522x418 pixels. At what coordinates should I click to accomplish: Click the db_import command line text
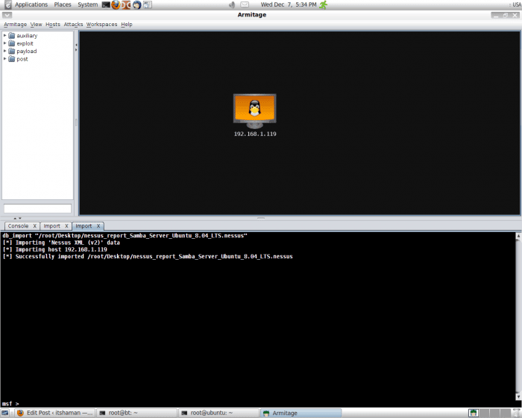coord(125,236)
